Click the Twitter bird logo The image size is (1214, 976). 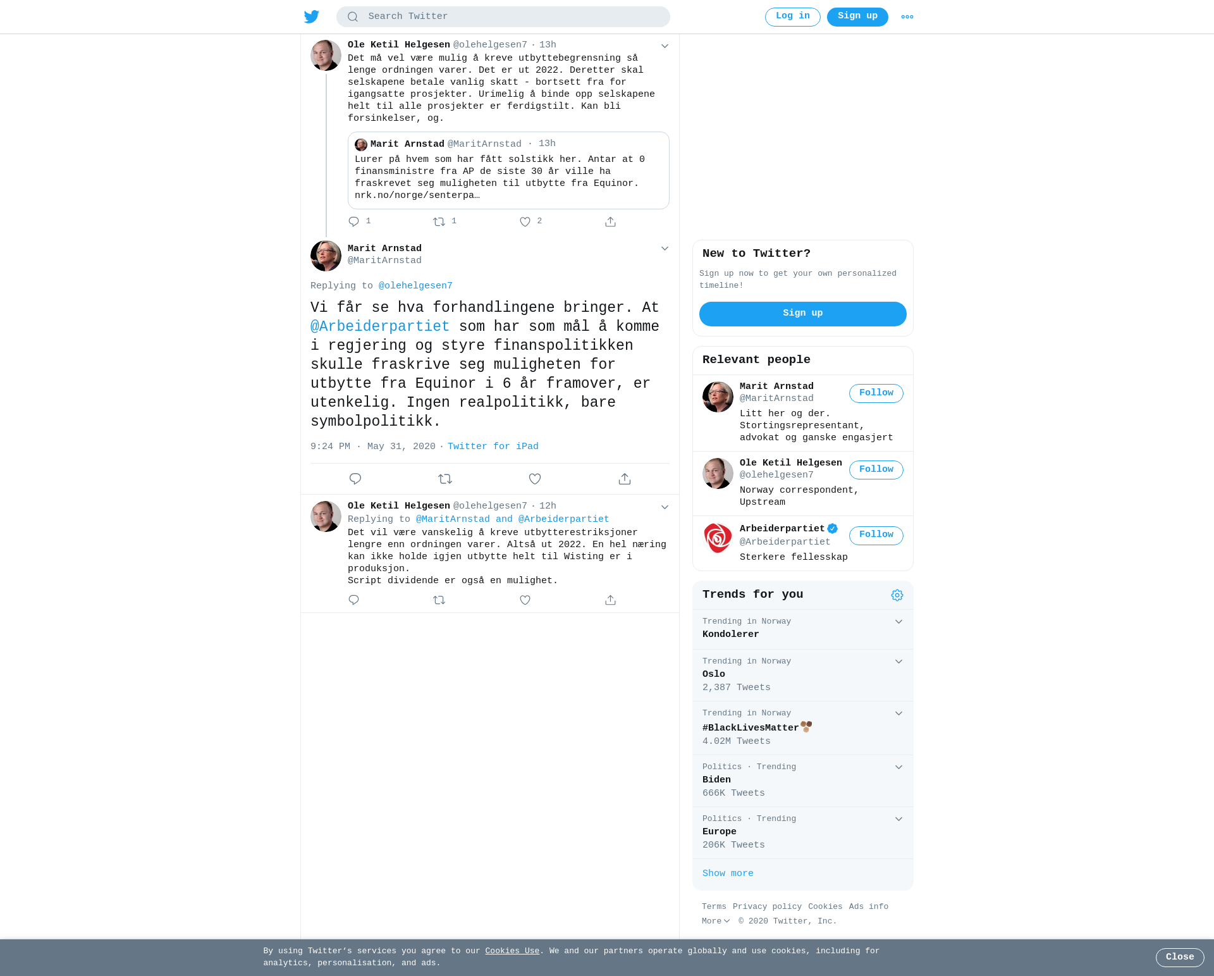click(312, 16)
